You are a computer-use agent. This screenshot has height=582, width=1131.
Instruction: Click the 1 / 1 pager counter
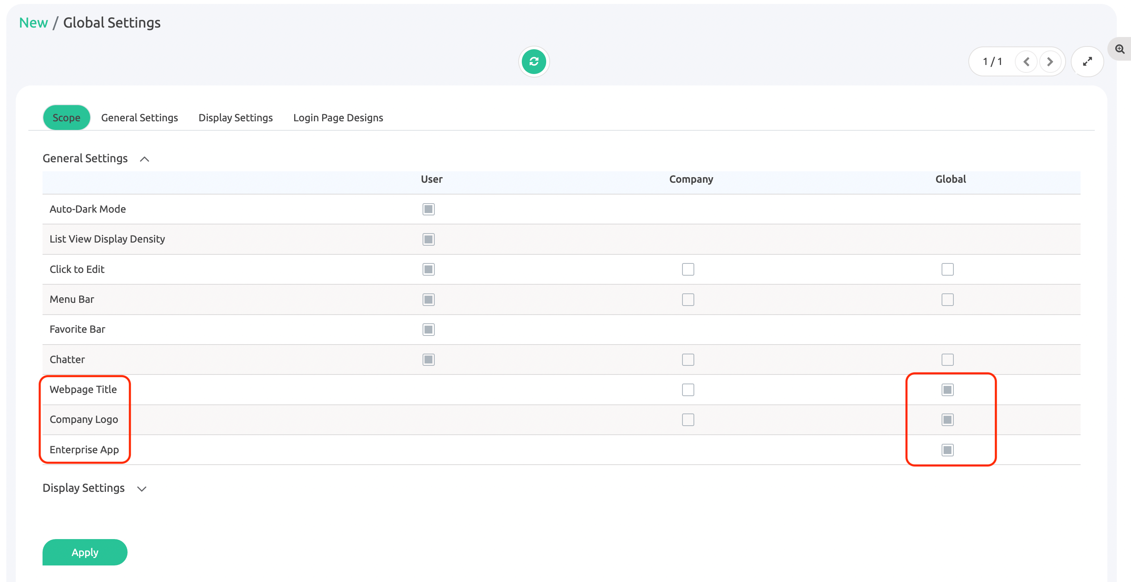pyautogui.click(x=992, y=61)
